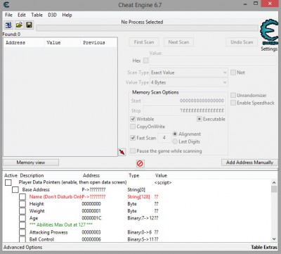
Task: Click the Cheat Engine logo above Settings
Action: point(269,32)
